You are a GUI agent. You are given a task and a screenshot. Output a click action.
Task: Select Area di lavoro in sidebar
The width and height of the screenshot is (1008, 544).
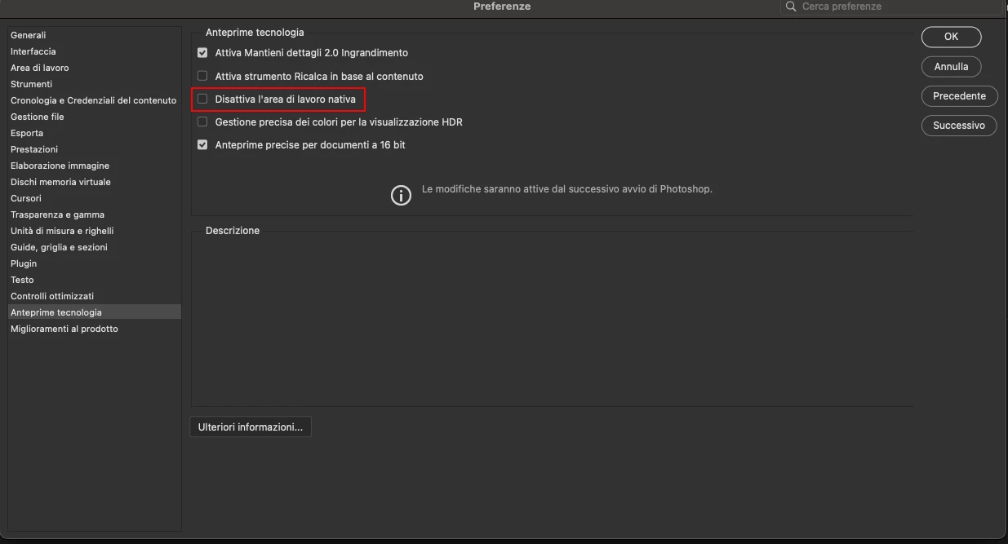tap(95, 68)
